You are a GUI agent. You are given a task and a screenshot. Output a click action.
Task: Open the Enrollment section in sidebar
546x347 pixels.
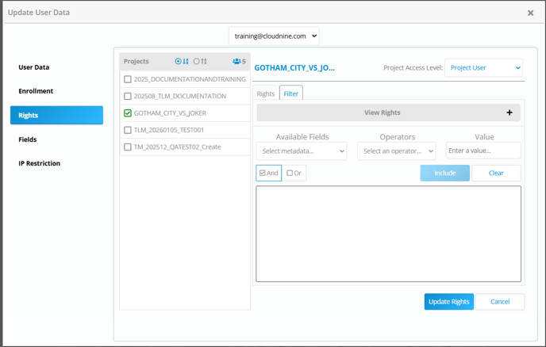(36, 91)
